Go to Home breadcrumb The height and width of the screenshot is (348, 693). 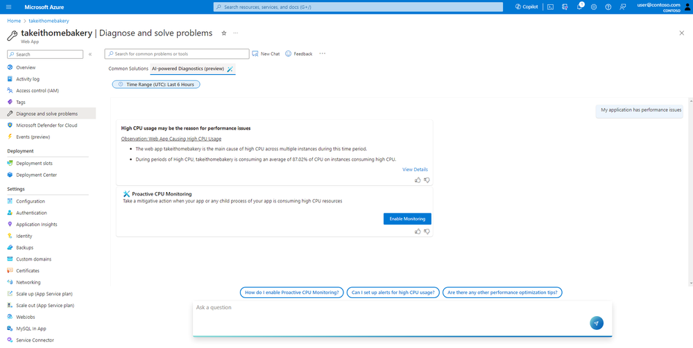14,21
